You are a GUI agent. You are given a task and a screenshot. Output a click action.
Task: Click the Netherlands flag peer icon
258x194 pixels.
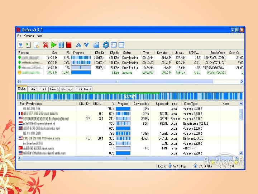coord(20,123)
